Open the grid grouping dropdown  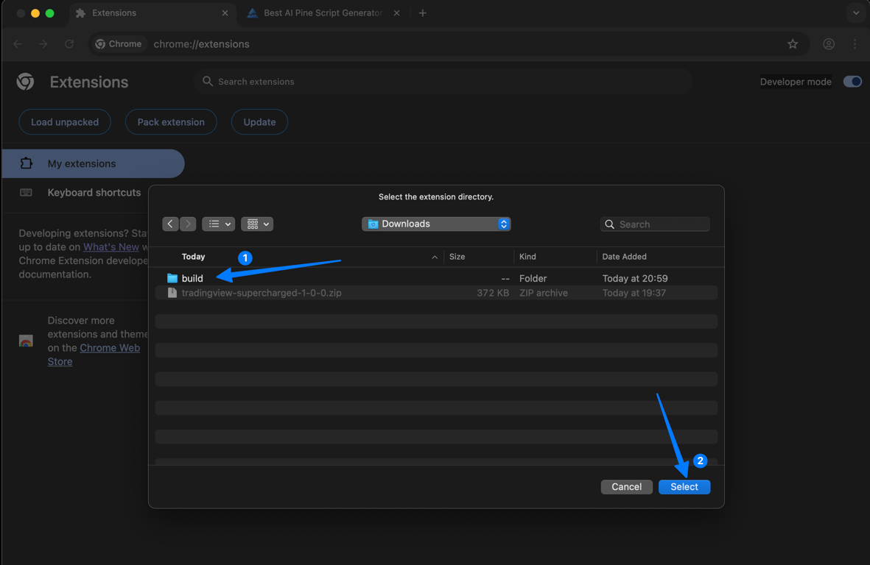(x=257, y=224)
